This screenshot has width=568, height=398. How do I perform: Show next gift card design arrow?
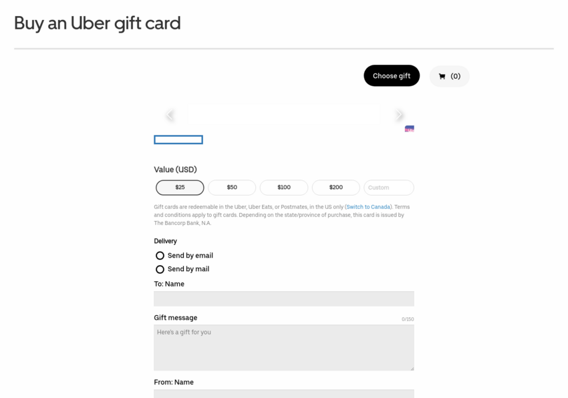tap(399, 115)
